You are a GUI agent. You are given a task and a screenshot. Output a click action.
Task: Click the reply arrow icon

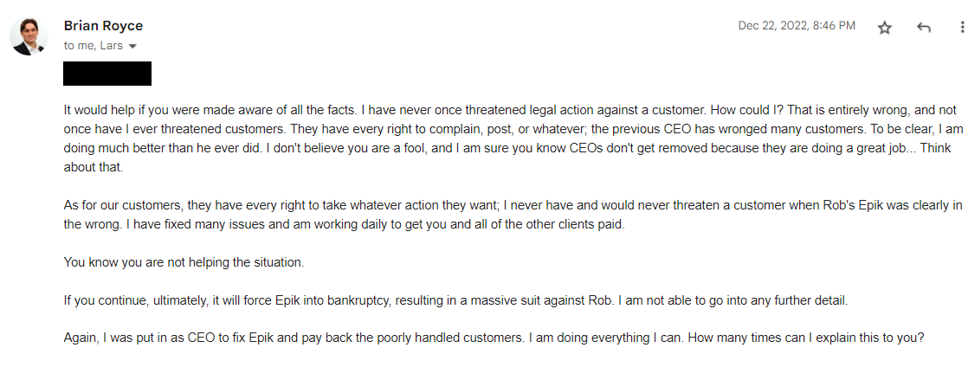[x=924, y=28]
